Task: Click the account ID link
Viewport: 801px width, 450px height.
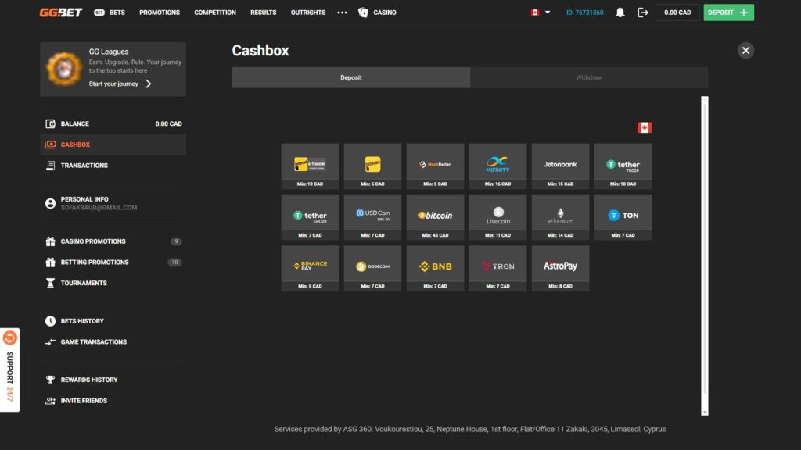Action: point(584,12)
